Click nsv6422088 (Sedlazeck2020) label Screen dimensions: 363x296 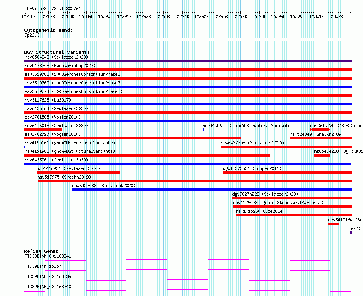coord(104,186)
